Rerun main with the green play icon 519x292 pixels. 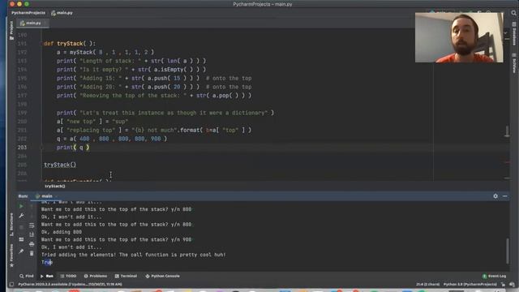[x=22, y=206]
